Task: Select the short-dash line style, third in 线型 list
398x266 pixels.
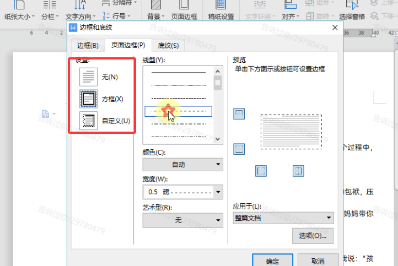Action: click(x=179, y=99)
